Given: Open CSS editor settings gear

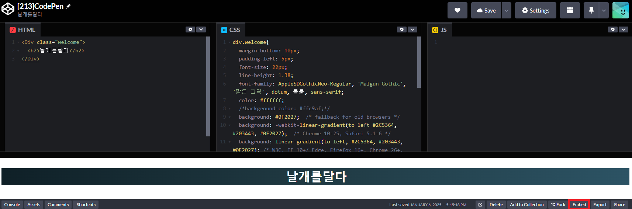Looking at the screenshot, I should 402,29.
